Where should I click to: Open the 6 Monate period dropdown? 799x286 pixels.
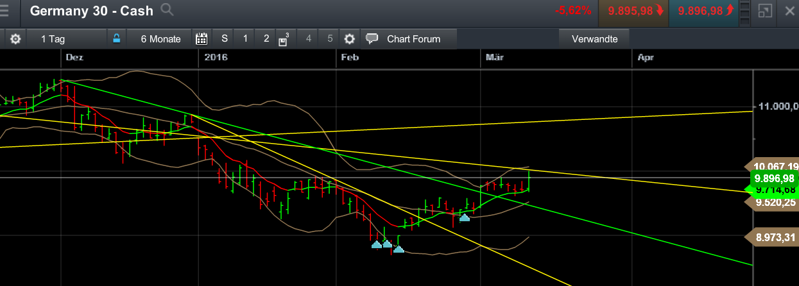click(x=160, y=38)
